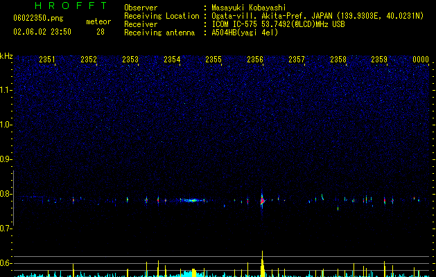Screen dimensions: 436x277
Task: Click the tallest yellow intensity spike at 2356
Action: coord(262,264)
